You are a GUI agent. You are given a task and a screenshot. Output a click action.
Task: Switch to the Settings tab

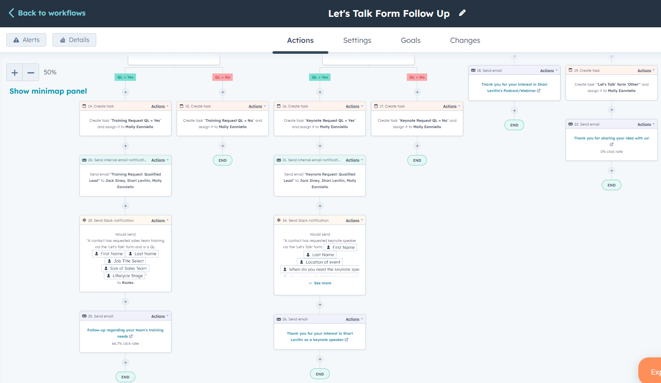pos(357,40)
